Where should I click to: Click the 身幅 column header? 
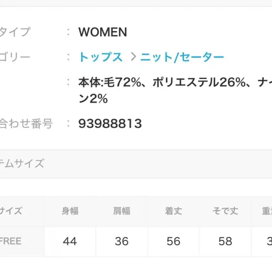click(70, 210)
